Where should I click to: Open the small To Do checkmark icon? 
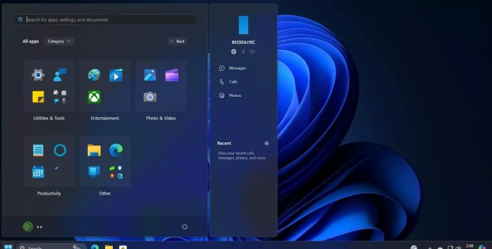tap(56, 168)
